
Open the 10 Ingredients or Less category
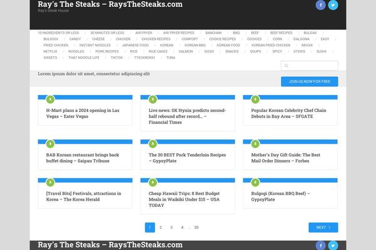(x=58, y=32)
